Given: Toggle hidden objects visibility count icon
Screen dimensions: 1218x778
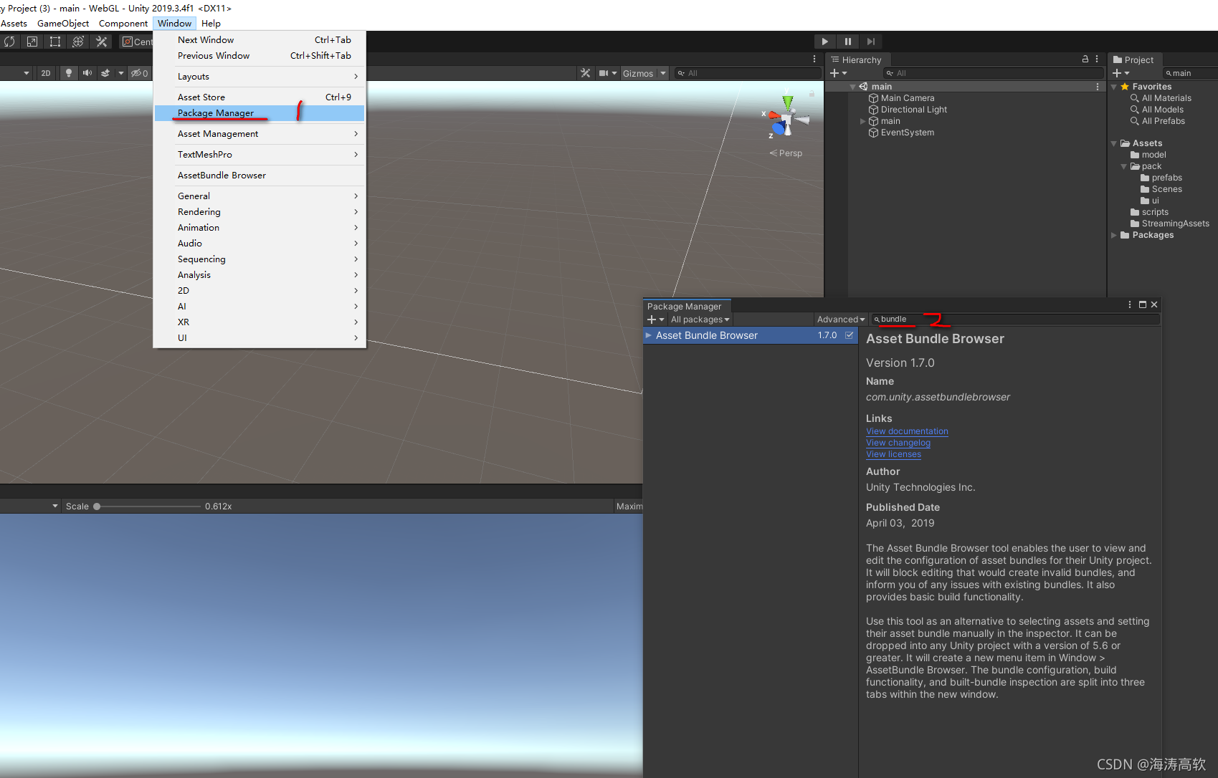Looking at the screenshot, I should 139,73.
